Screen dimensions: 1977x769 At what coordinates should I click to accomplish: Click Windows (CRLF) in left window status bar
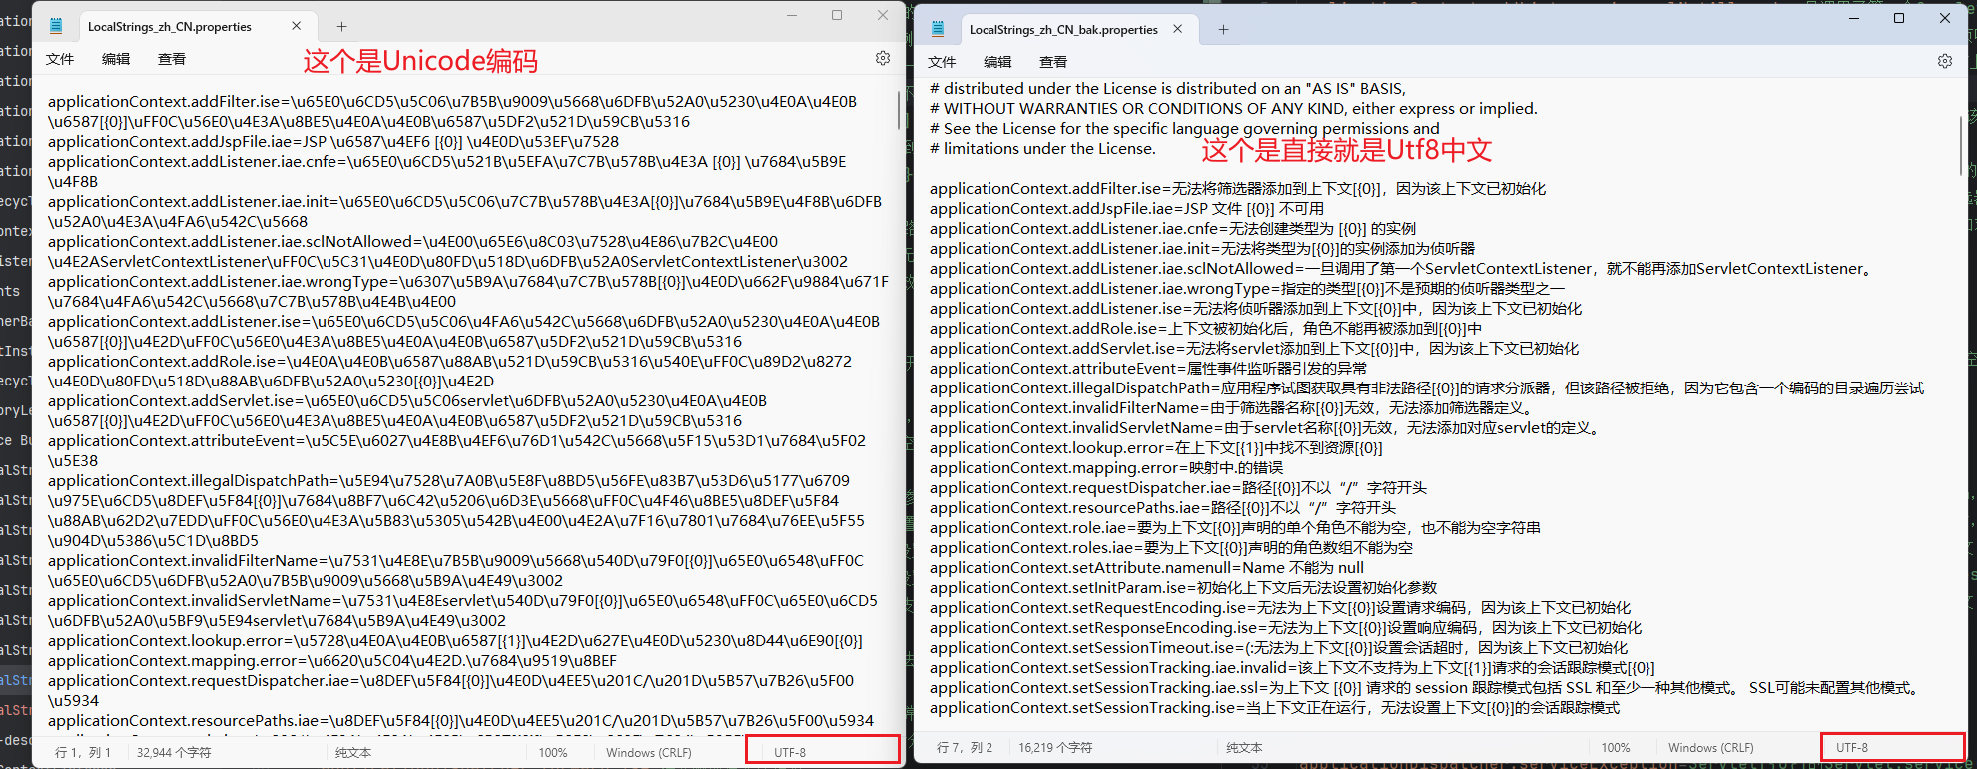[649, 752]
